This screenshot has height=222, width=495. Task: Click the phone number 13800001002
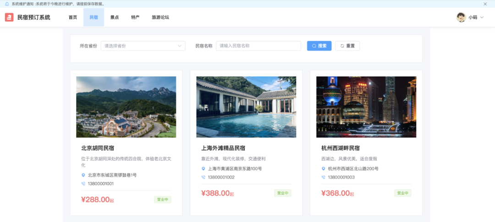[x=221, y=177]
